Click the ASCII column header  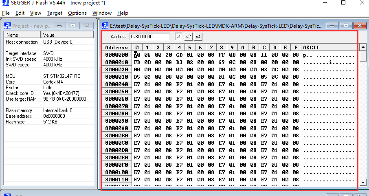coord(330,47)
